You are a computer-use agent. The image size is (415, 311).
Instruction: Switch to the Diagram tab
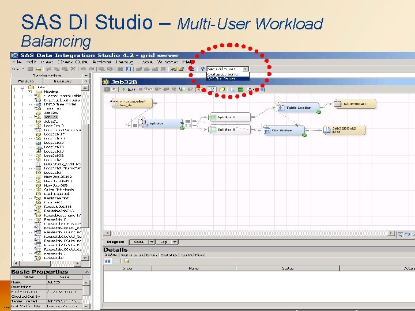tap(116, 242)
